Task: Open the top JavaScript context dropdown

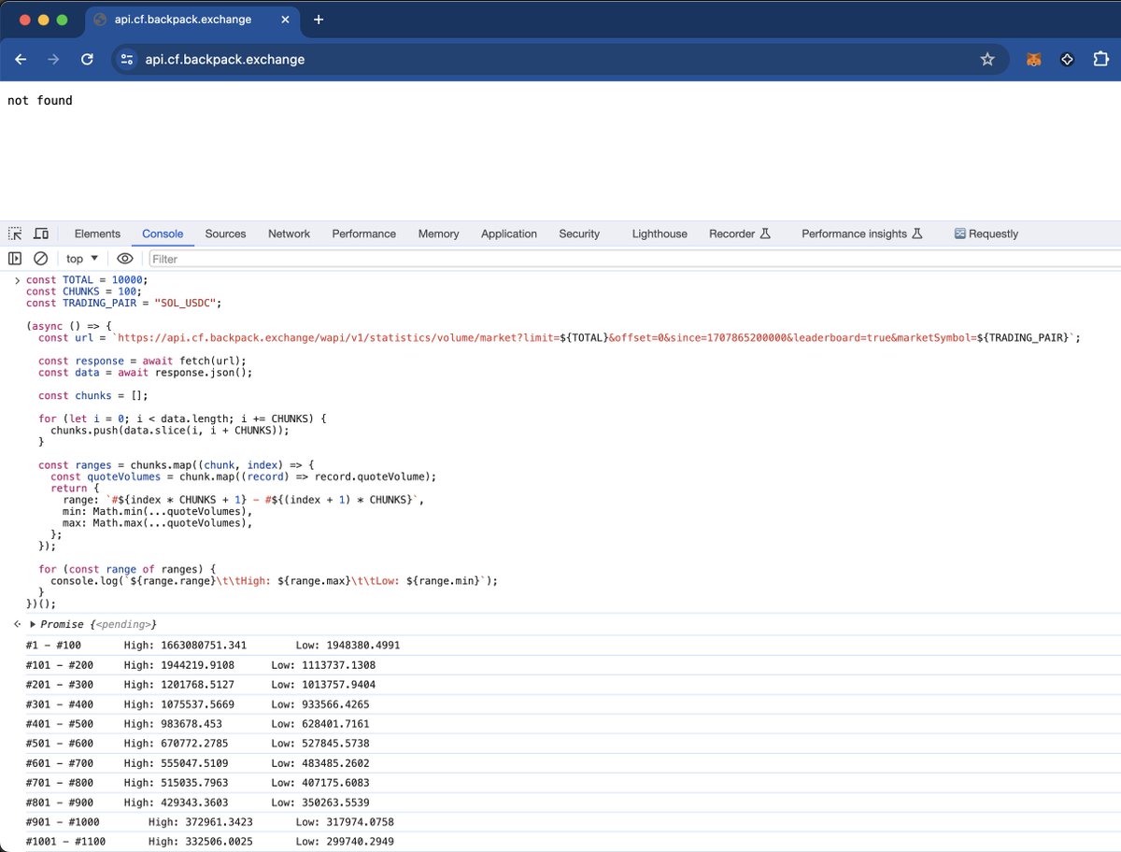Action: click(x=82, y=259)
